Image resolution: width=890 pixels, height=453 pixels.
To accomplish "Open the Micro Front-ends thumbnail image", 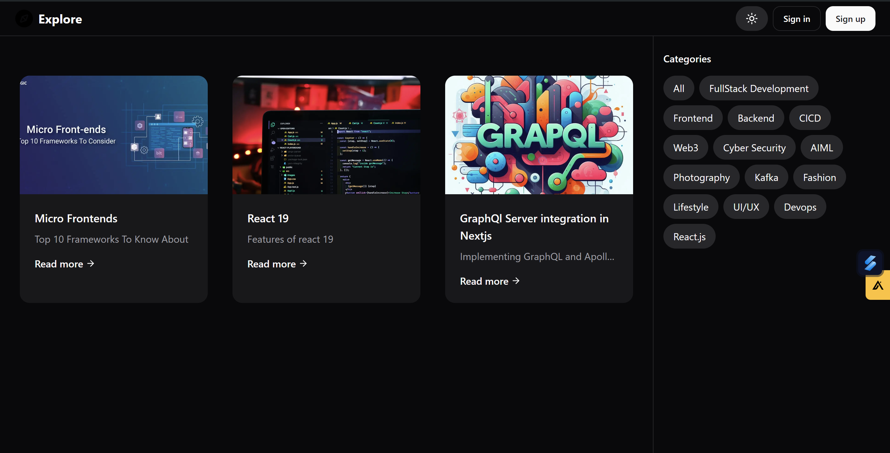I will pos(114,135).
